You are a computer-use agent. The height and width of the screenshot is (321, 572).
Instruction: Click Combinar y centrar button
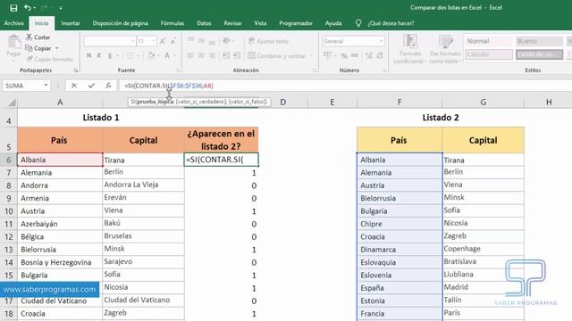pos(276,55)
